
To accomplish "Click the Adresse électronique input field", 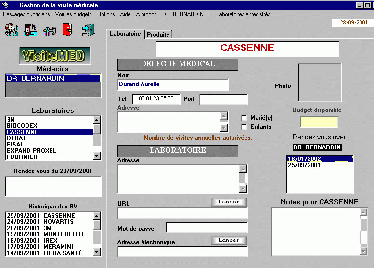I will [183, 252].
